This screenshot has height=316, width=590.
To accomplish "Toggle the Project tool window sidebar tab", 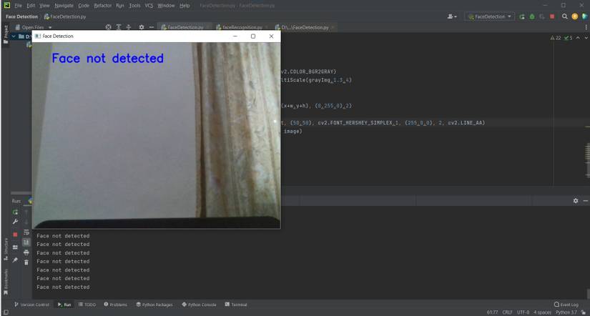I will [x=6, y=34].
